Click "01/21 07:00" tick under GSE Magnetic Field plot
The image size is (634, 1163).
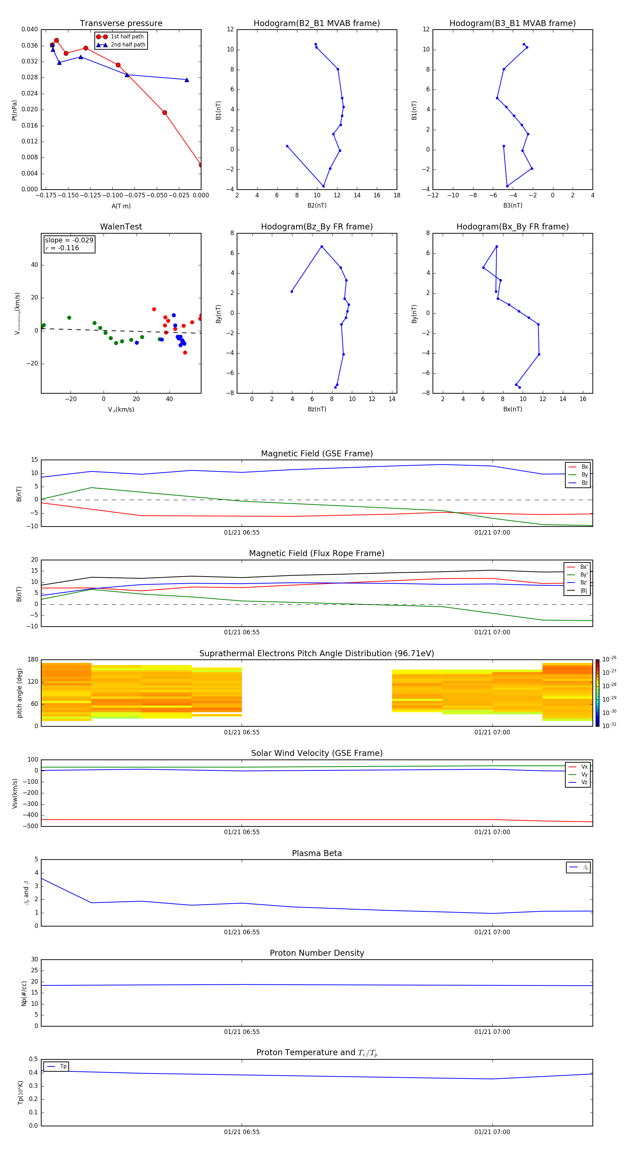point(492,532)
